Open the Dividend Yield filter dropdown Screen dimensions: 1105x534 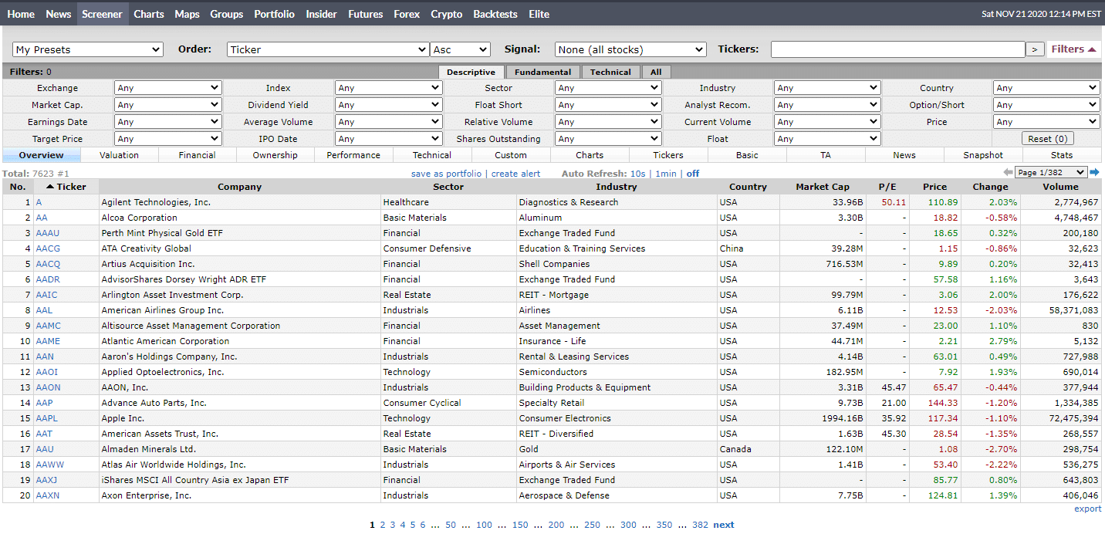coord(389,105)
